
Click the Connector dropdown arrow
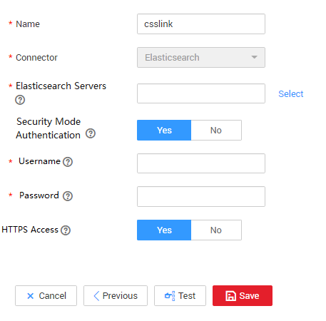(x=255, y=57)
